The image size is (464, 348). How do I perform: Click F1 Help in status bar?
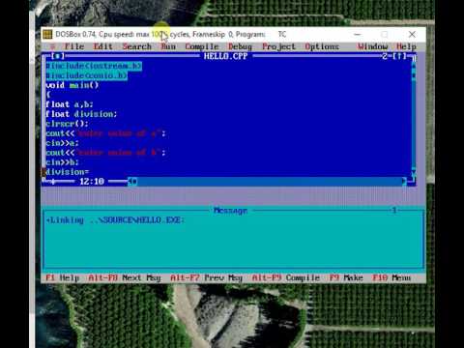(x=63, y=277)
